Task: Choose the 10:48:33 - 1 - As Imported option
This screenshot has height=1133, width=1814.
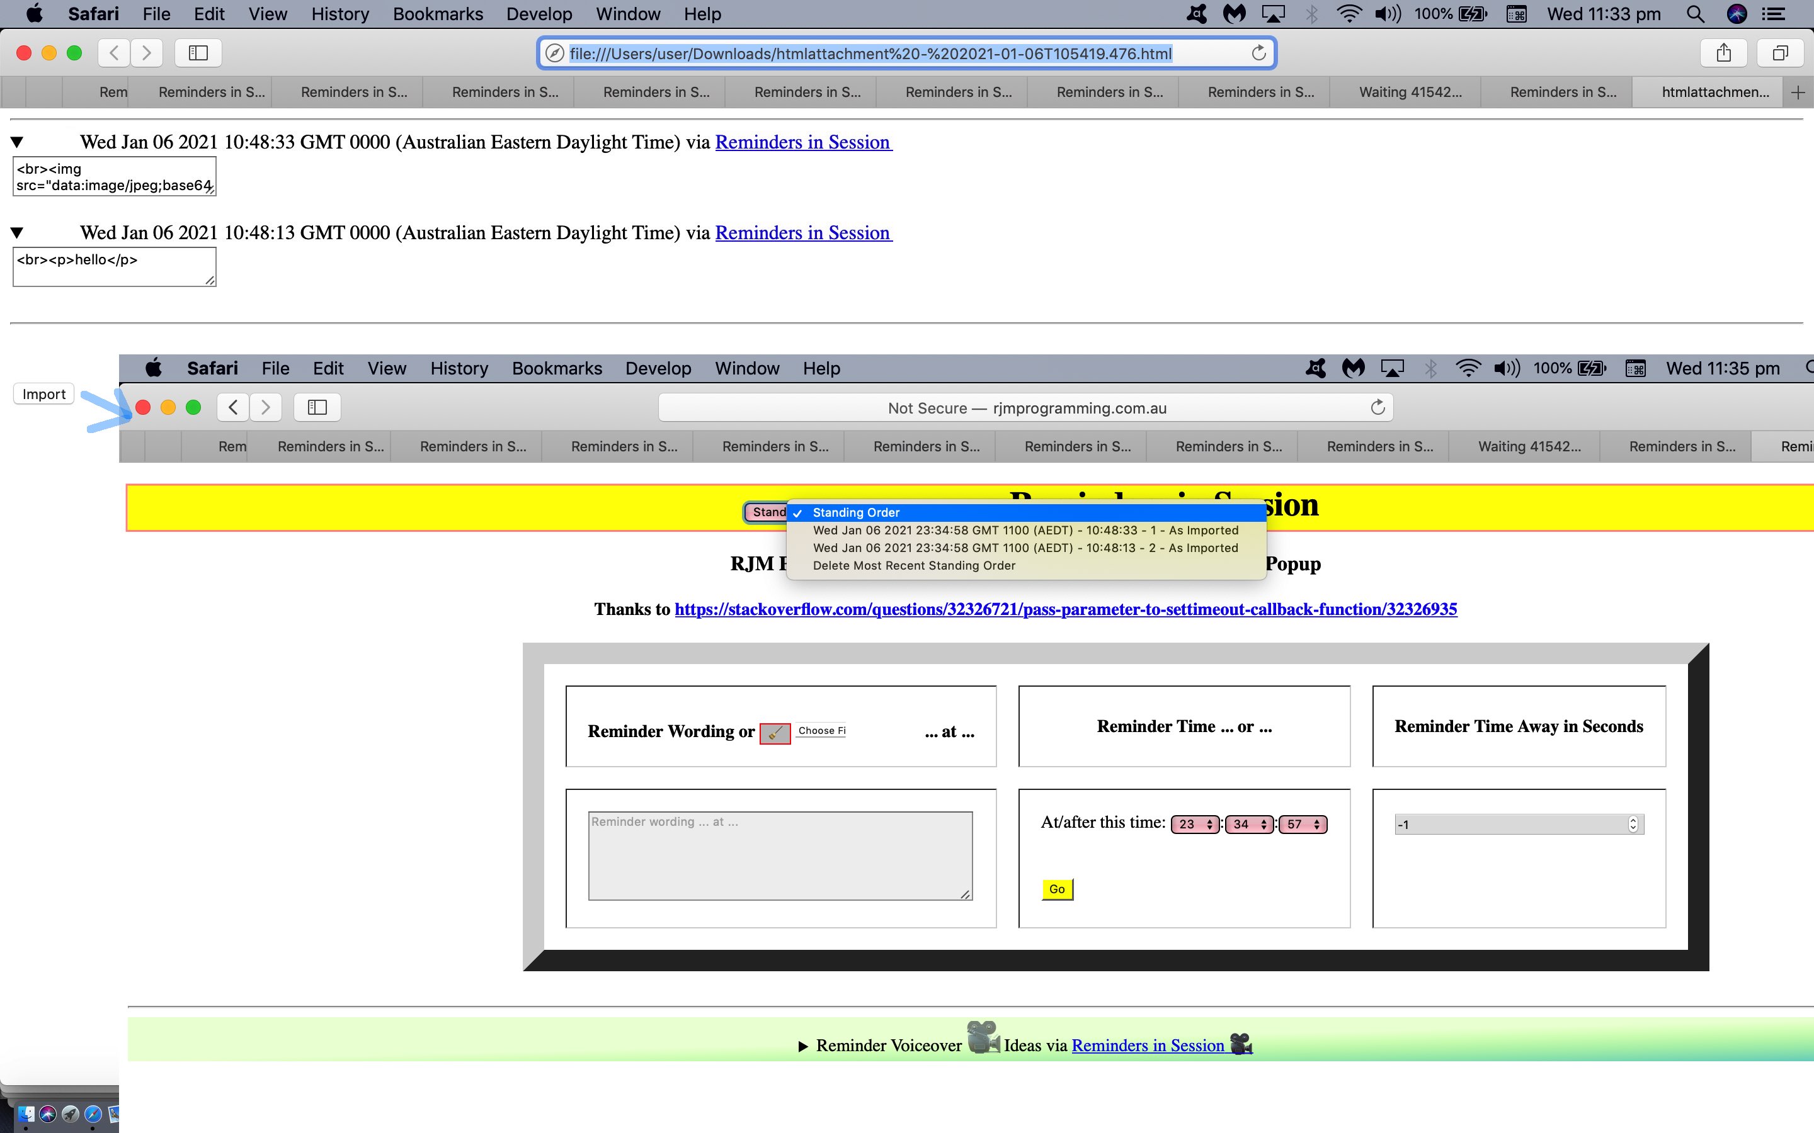Action: click(x=1026, y=531)
